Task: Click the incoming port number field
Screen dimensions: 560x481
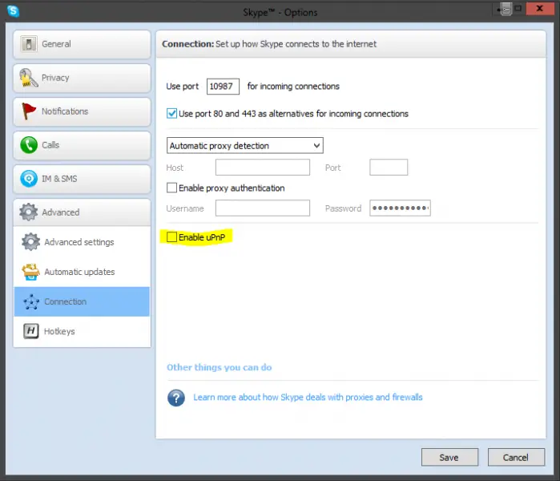Action: [223, 87]
